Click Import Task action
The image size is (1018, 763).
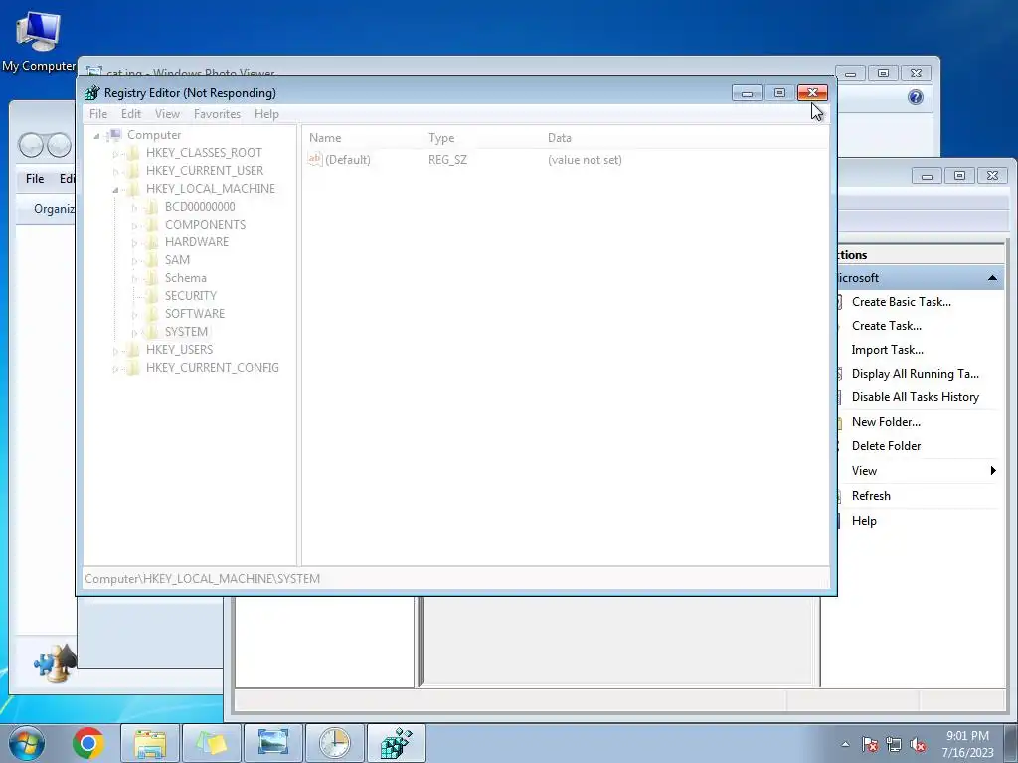point(887,350)
